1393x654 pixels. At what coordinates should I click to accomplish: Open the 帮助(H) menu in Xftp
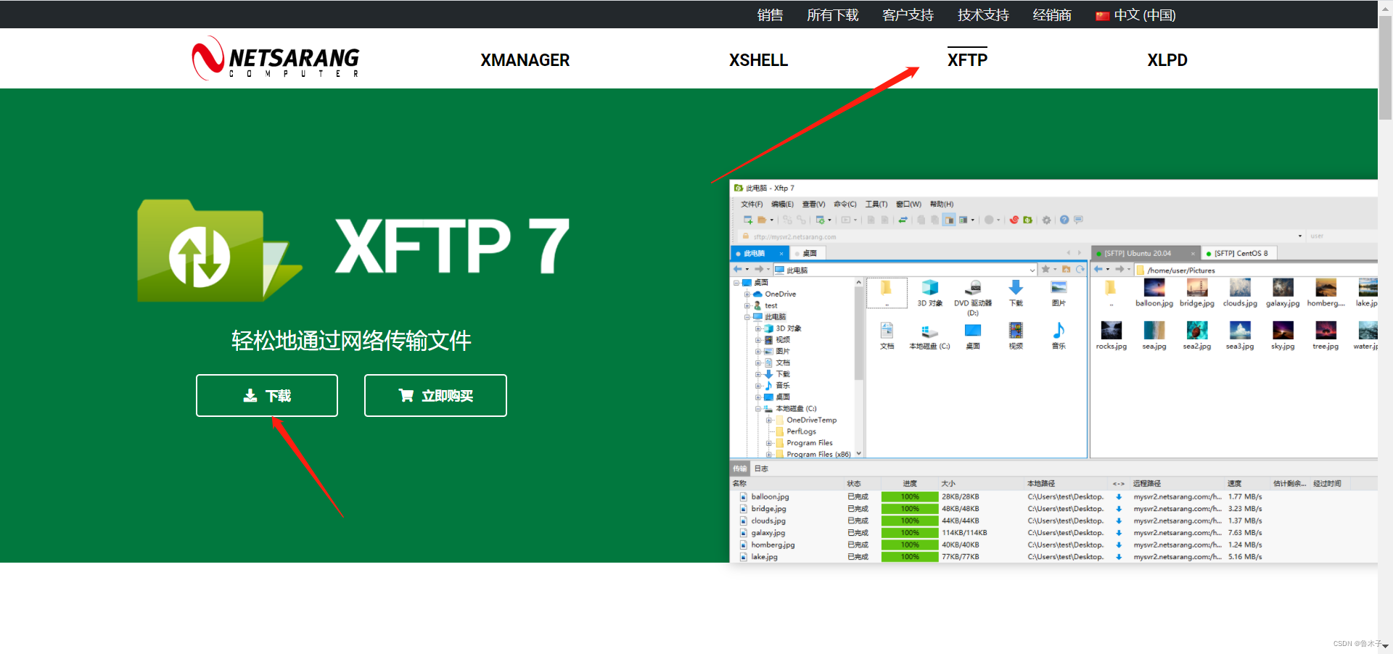point(942,204)
